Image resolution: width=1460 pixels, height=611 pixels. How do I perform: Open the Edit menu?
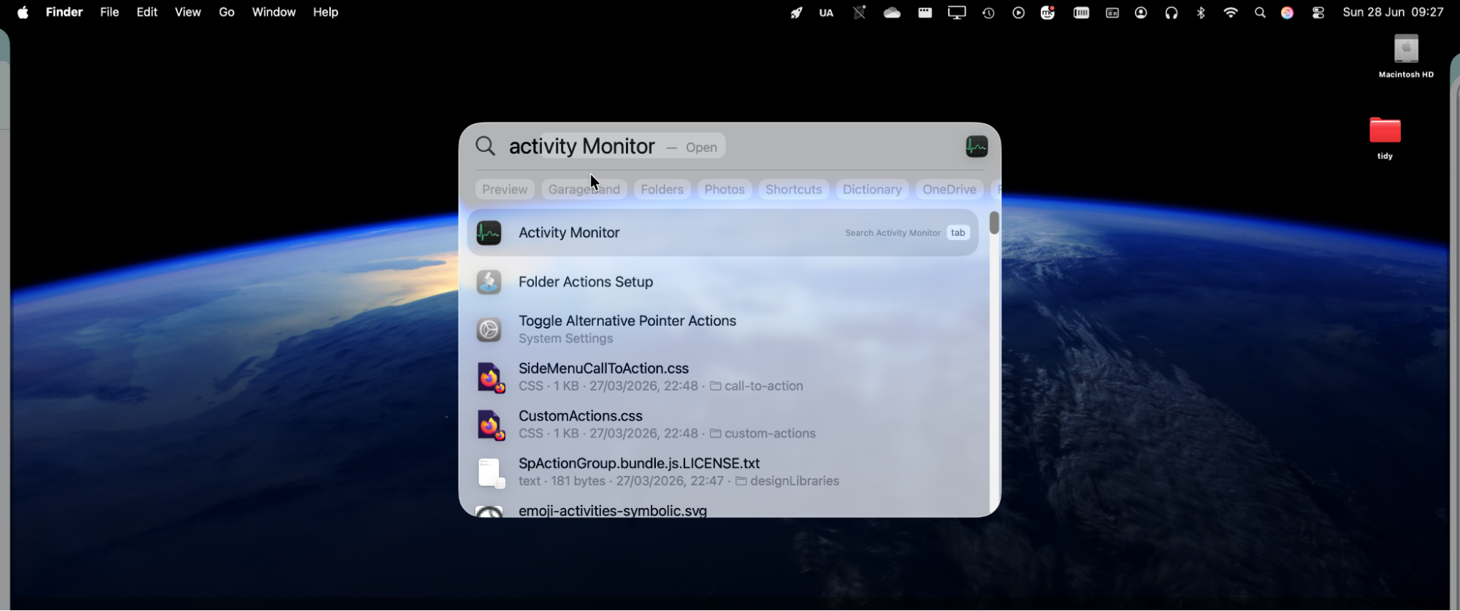(147, 12)
